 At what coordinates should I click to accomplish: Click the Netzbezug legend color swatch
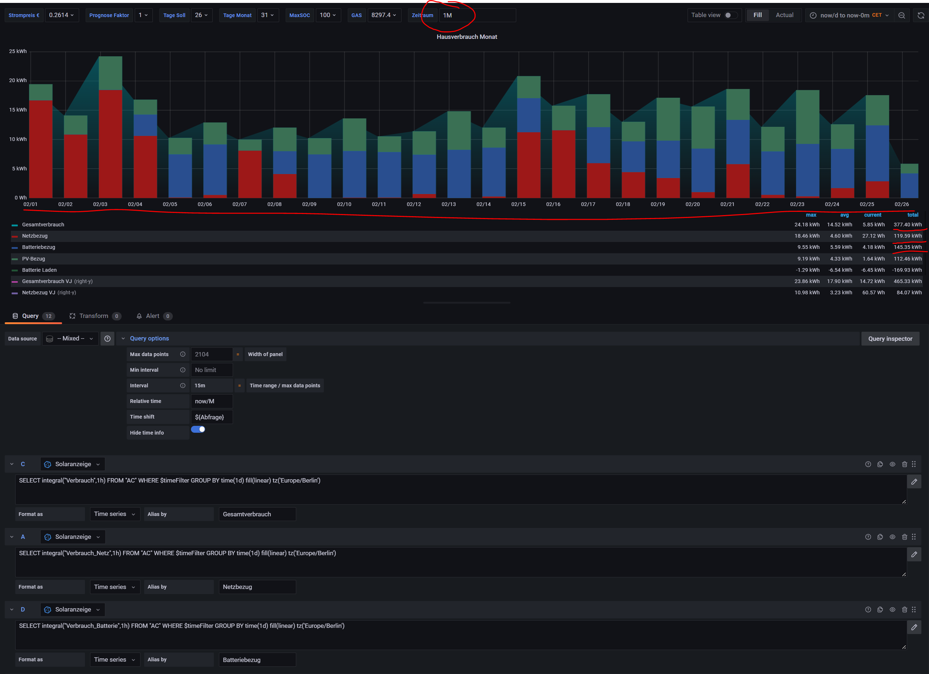(15, 236)
